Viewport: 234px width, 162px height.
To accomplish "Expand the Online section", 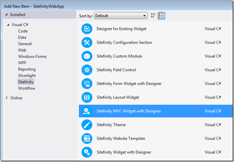I will 7,98.
